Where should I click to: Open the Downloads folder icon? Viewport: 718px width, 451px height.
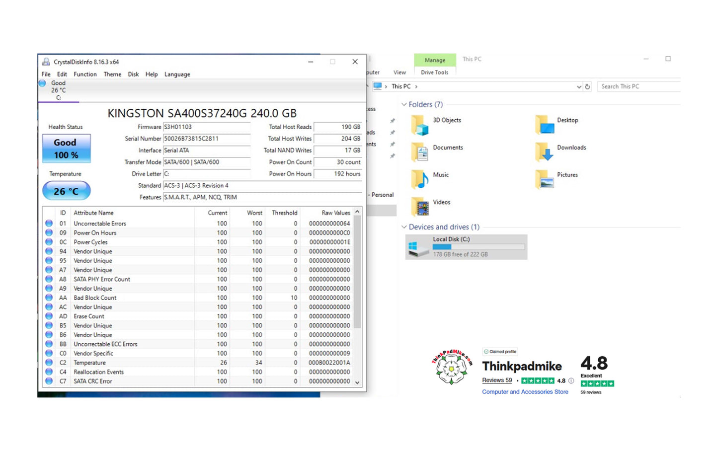pos(545,152)
